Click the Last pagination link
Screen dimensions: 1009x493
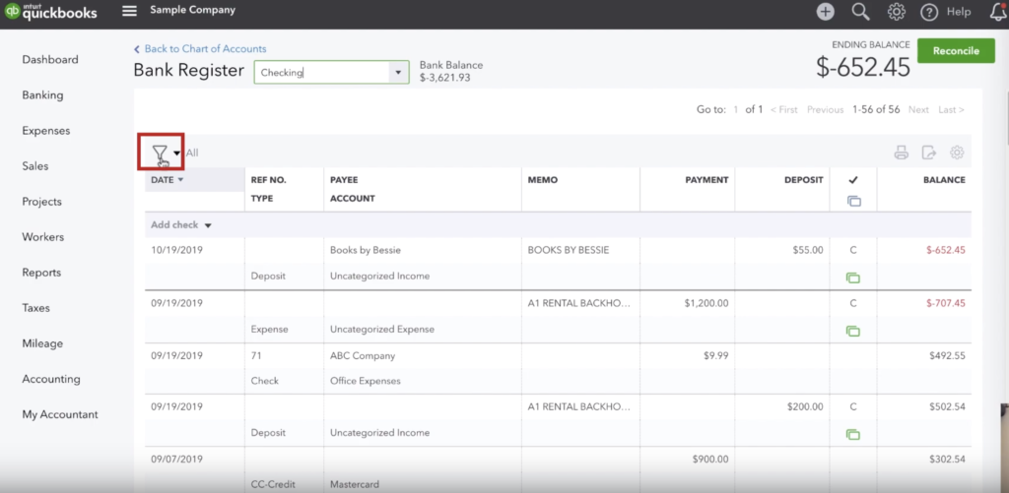(951, 110)
